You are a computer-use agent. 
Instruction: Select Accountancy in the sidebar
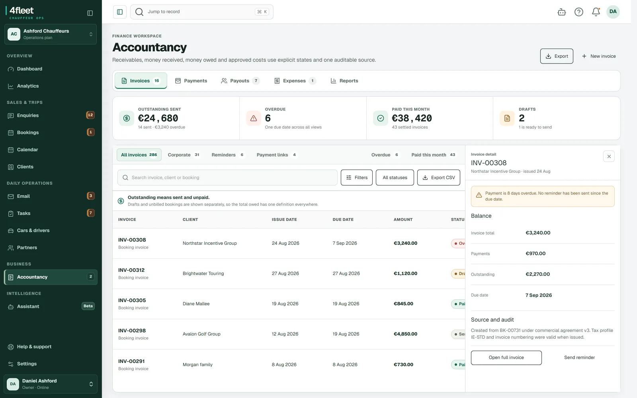[x=51, y=277]
